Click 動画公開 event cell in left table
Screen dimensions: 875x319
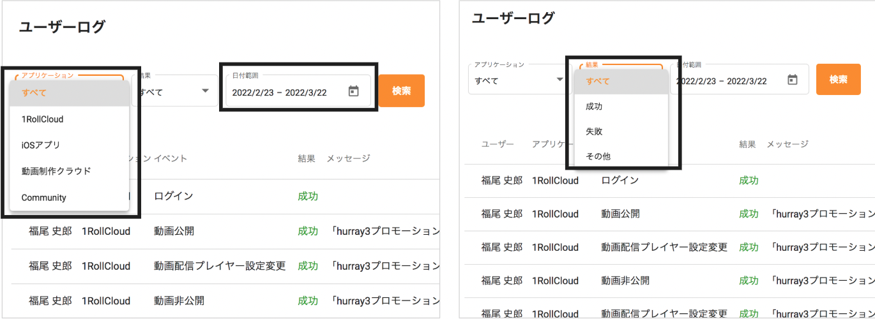pos(174,231)
